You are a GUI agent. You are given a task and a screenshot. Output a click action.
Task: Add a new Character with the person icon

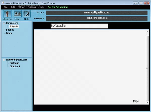[7, 14]
